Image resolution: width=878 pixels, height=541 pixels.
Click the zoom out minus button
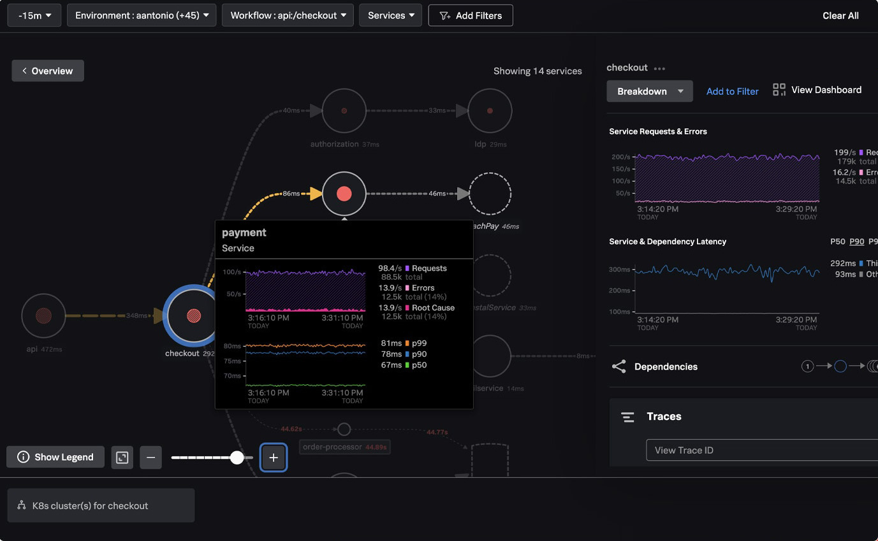[150, 458]
